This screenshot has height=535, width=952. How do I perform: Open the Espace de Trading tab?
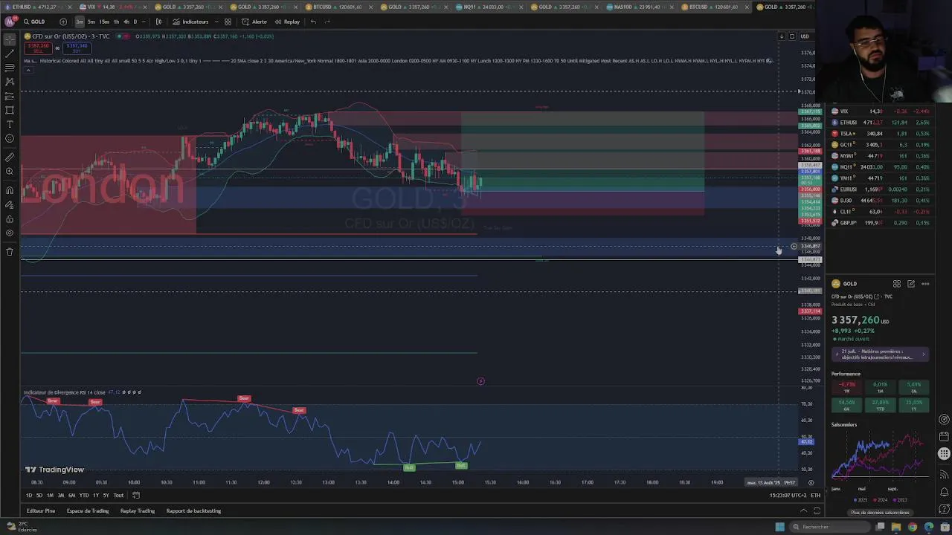[x=88, y=511]
